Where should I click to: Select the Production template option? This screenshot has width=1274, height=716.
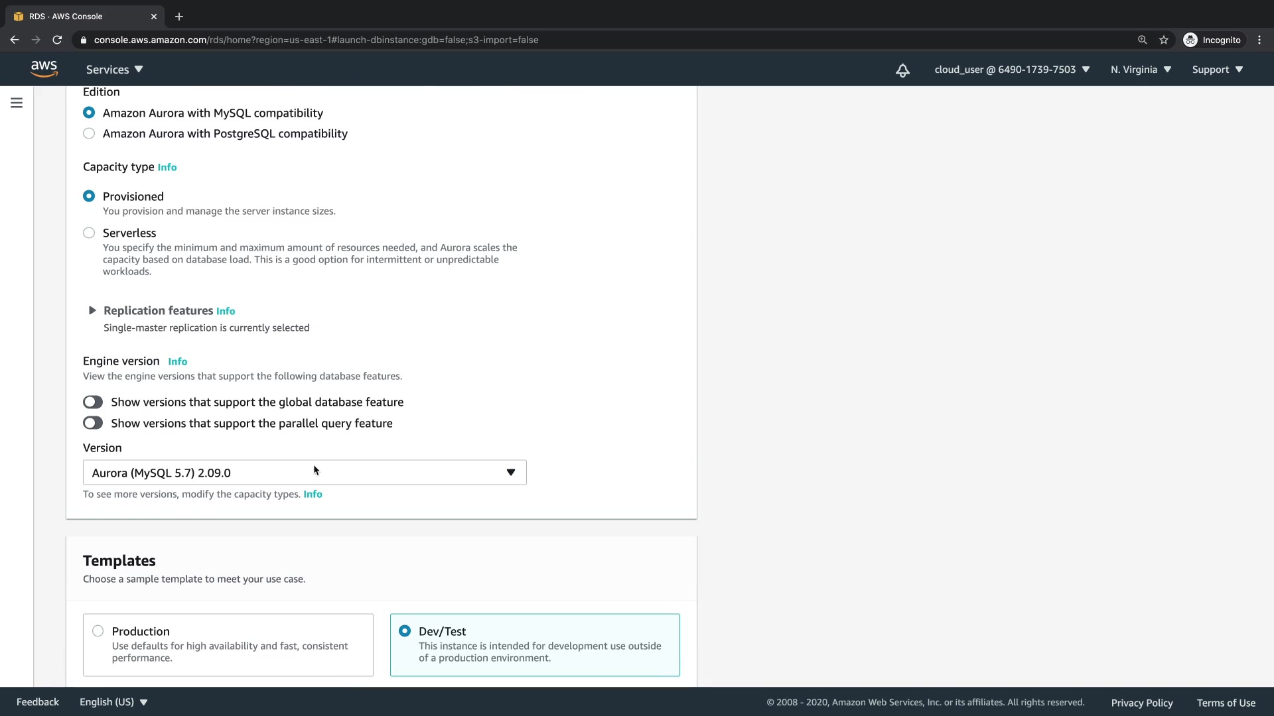[x=98, y=631]
